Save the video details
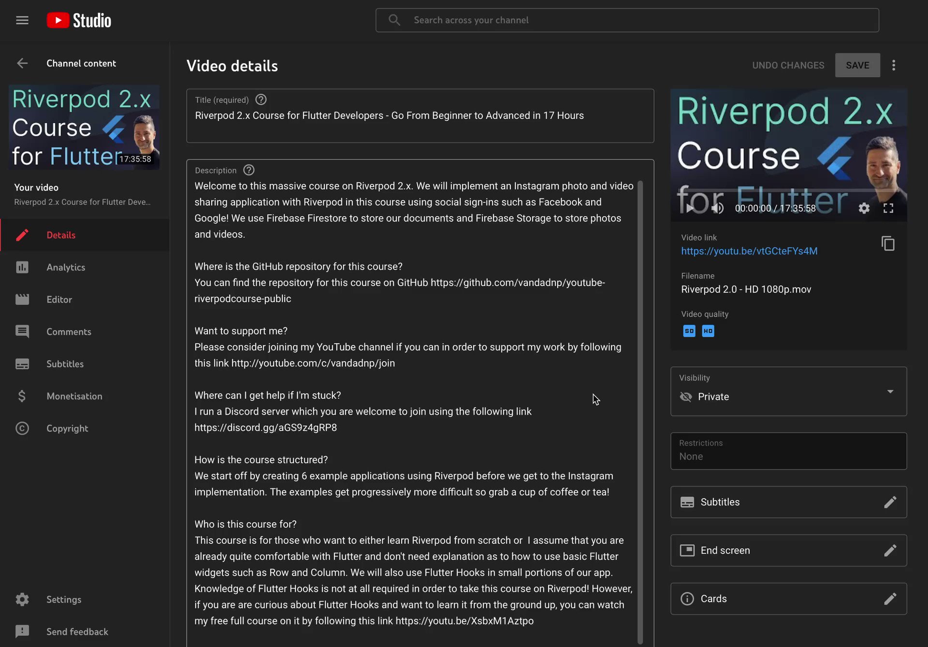Screen dimensions: 928x647 (x=857, y=65)
